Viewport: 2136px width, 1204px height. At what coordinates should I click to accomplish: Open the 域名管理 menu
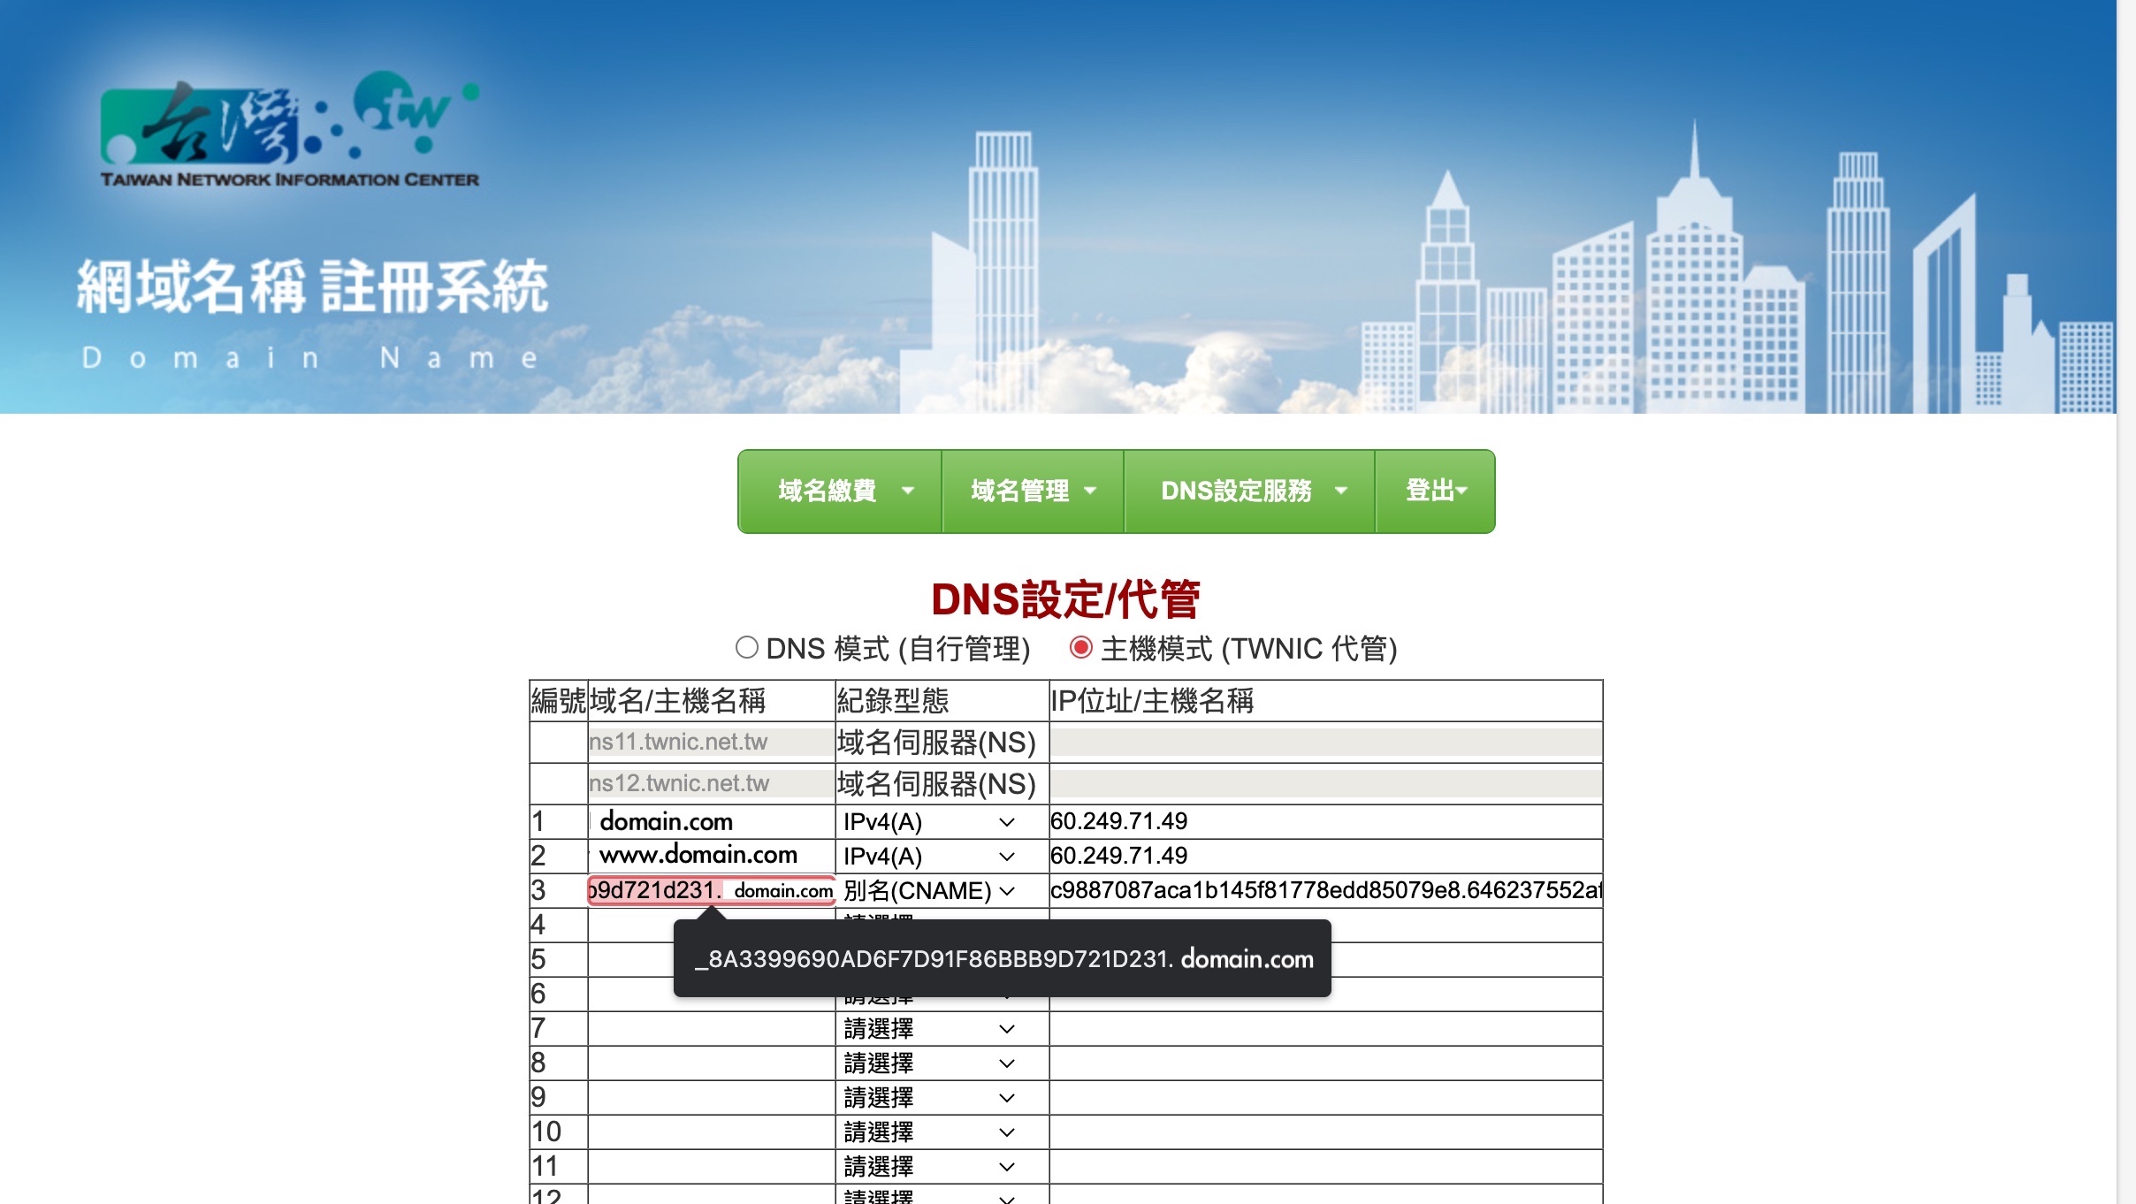coord(1033,492)
